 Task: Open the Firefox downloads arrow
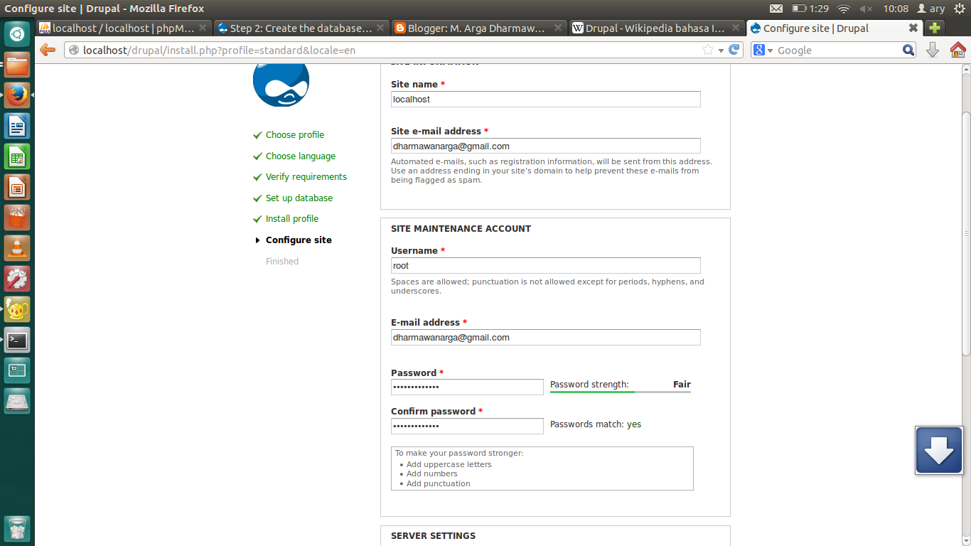[933, 50]
